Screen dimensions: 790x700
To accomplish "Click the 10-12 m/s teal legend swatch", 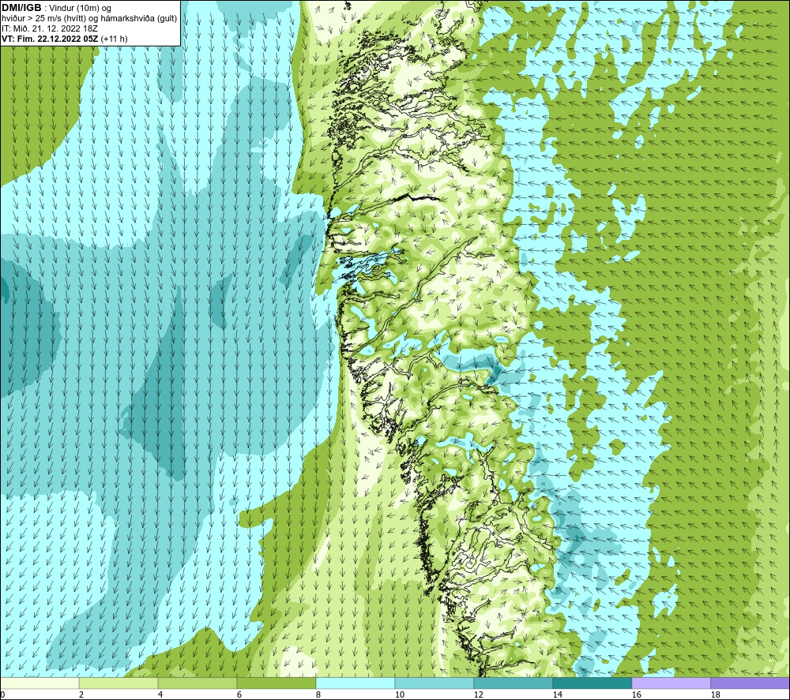I will [x=434, y=683].
